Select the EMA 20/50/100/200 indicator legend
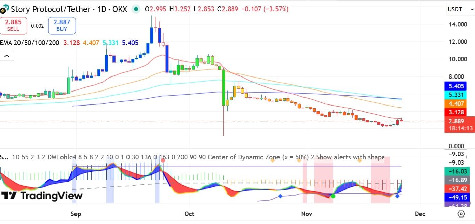 pyautogui.click(x=30, y=43)
